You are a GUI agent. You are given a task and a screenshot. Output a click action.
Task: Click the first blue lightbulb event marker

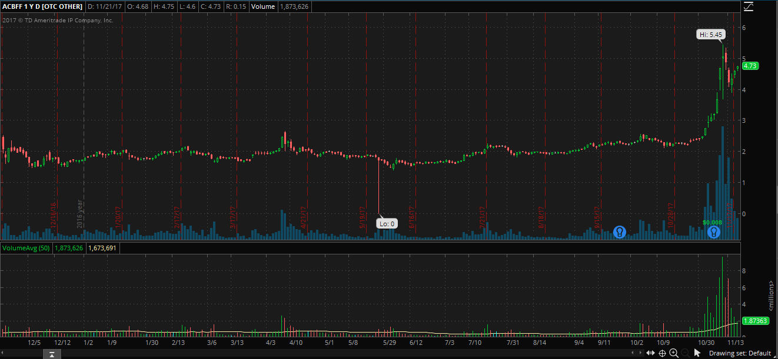point(619,232)
